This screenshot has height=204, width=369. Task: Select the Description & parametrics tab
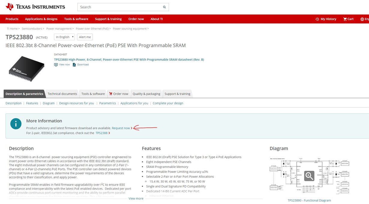(x=24, y=94)
